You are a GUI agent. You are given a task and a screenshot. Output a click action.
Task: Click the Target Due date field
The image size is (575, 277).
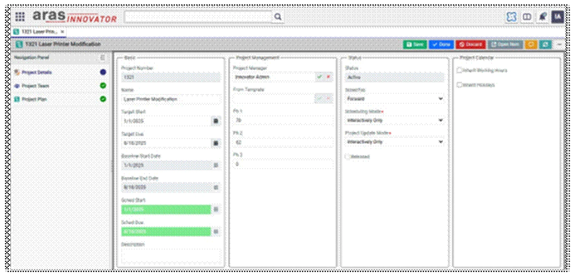[x=166, y=143]
